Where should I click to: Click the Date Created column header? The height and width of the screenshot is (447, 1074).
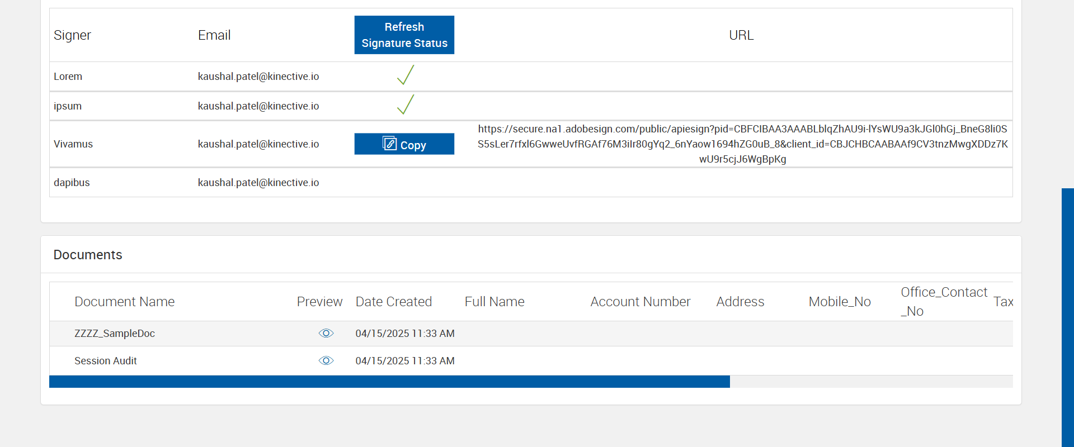393,302
